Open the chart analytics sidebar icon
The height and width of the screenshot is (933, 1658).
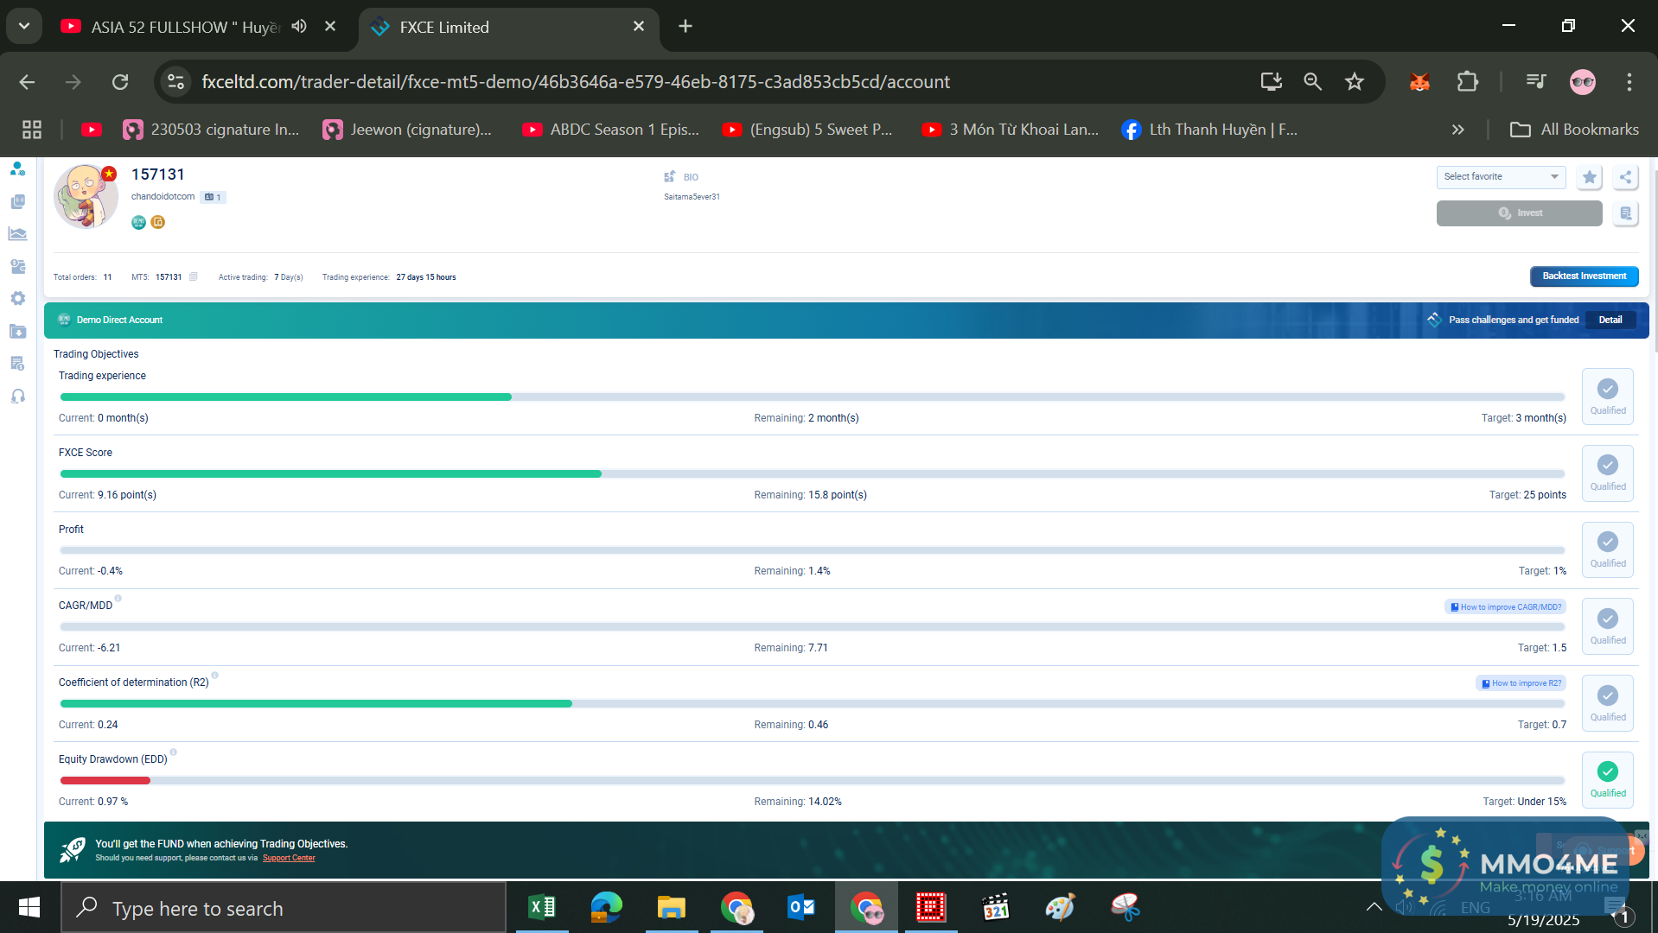tap(17, 233)
